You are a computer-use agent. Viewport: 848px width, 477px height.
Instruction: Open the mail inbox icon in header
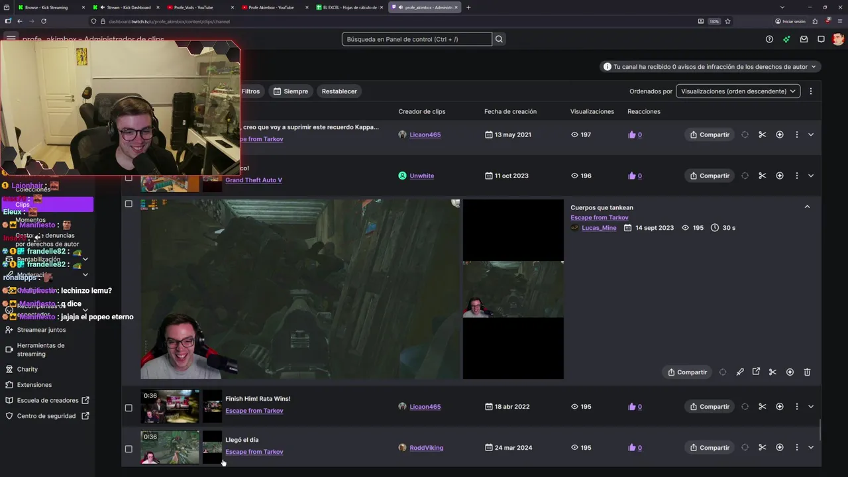coord(804,39)
